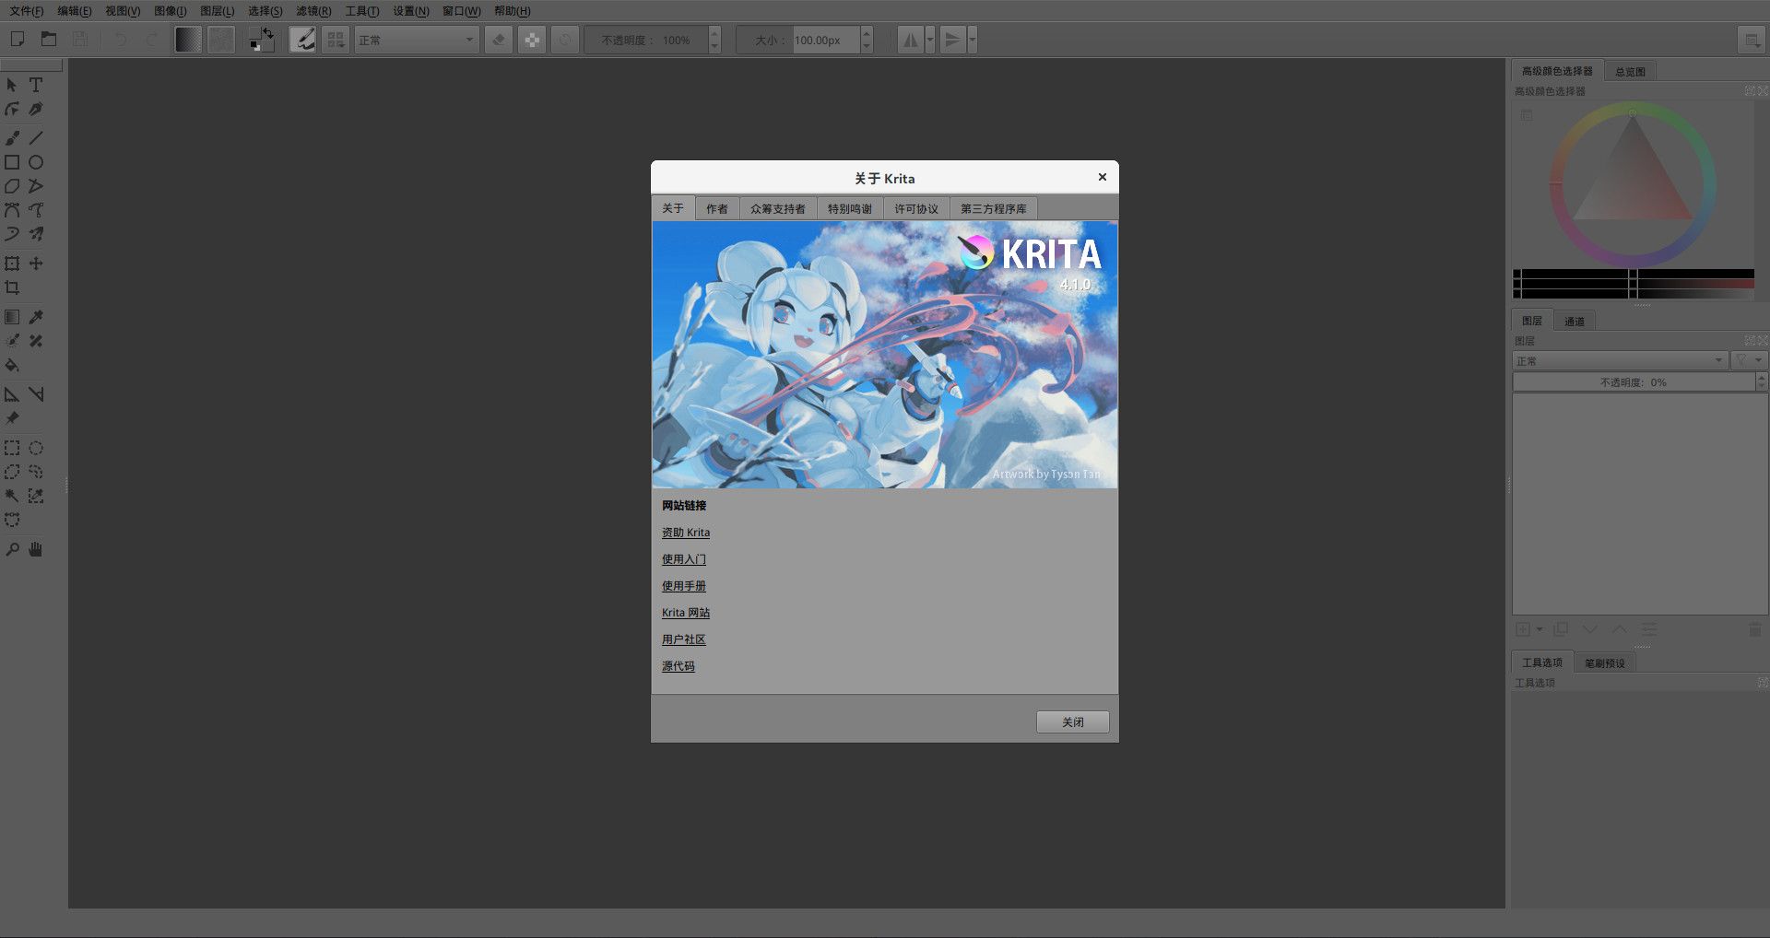Switch to 许可协议 tab
The width and height of the screenshot is (1770, 938).
pyautogui.click(x=916, y=208)
